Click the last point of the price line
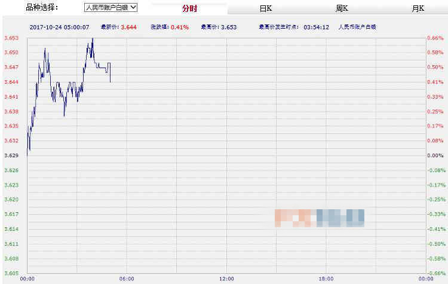Viewport: 448px width, 284px height. 110,82
